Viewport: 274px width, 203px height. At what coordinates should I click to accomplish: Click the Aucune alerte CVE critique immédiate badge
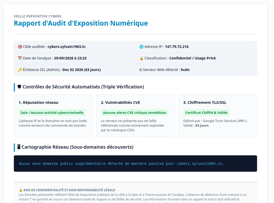(x=134, y=113)
